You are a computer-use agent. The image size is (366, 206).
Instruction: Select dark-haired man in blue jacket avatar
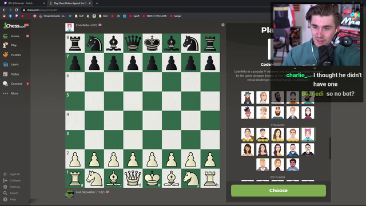[x=292, y=164]
